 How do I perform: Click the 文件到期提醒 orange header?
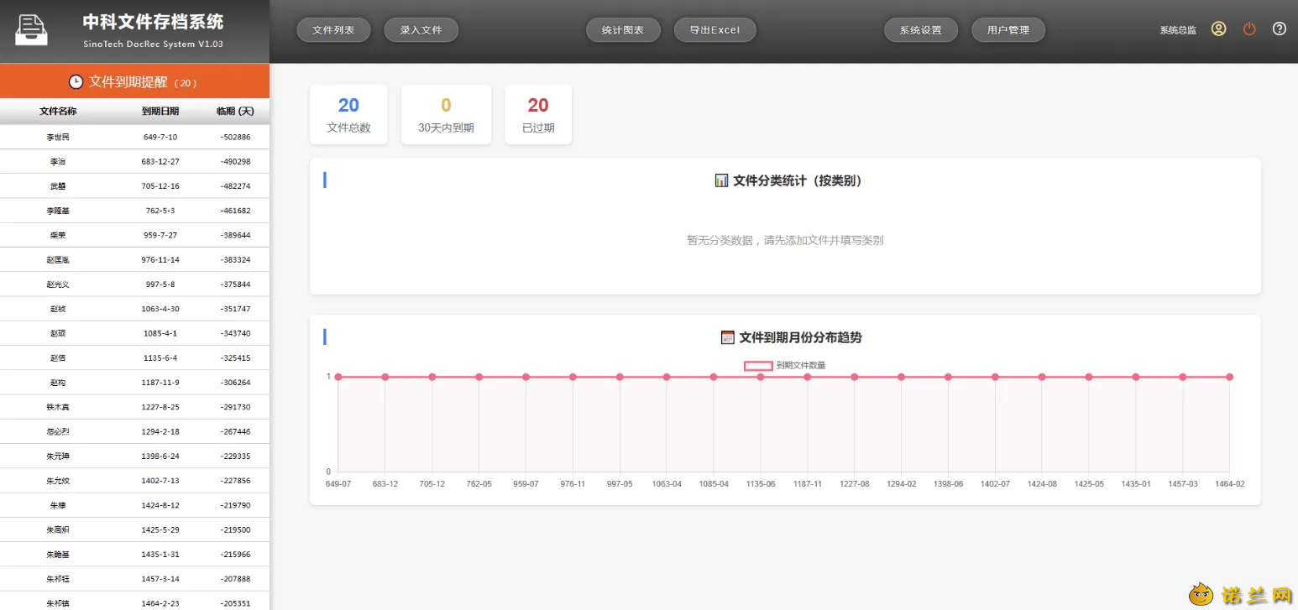click(x=134, y=81)
